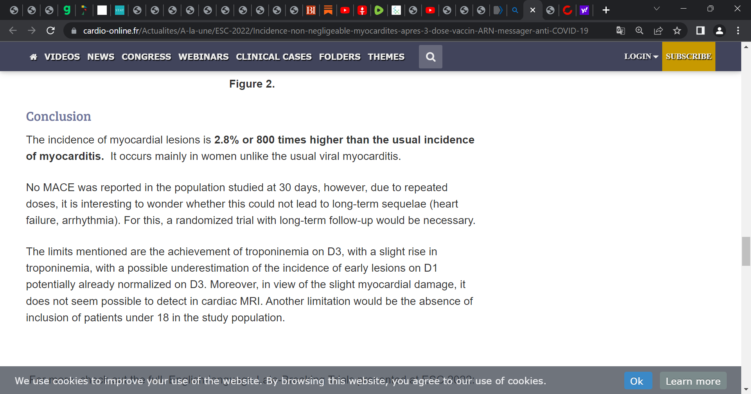Open the THEMES section
Screen dimensions: 751x394
[386, 57]
